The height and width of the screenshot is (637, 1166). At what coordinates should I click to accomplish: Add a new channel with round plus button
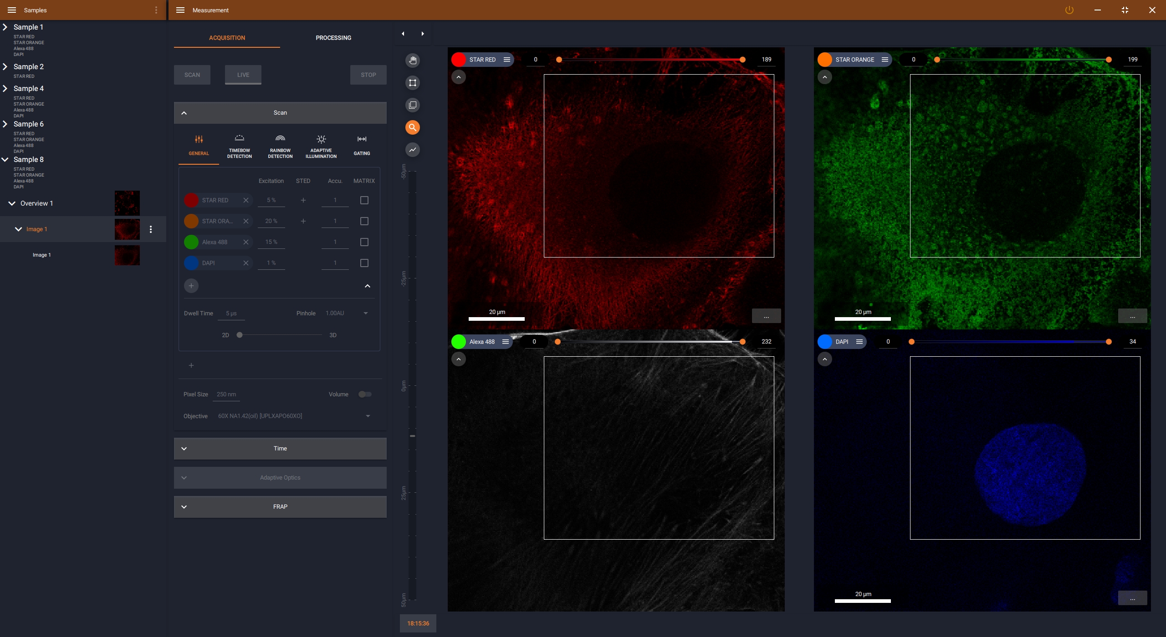[191, 286]
